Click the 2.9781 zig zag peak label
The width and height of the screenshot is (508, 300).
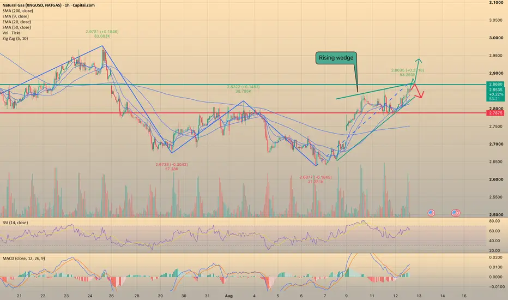(x=102, y=32)
